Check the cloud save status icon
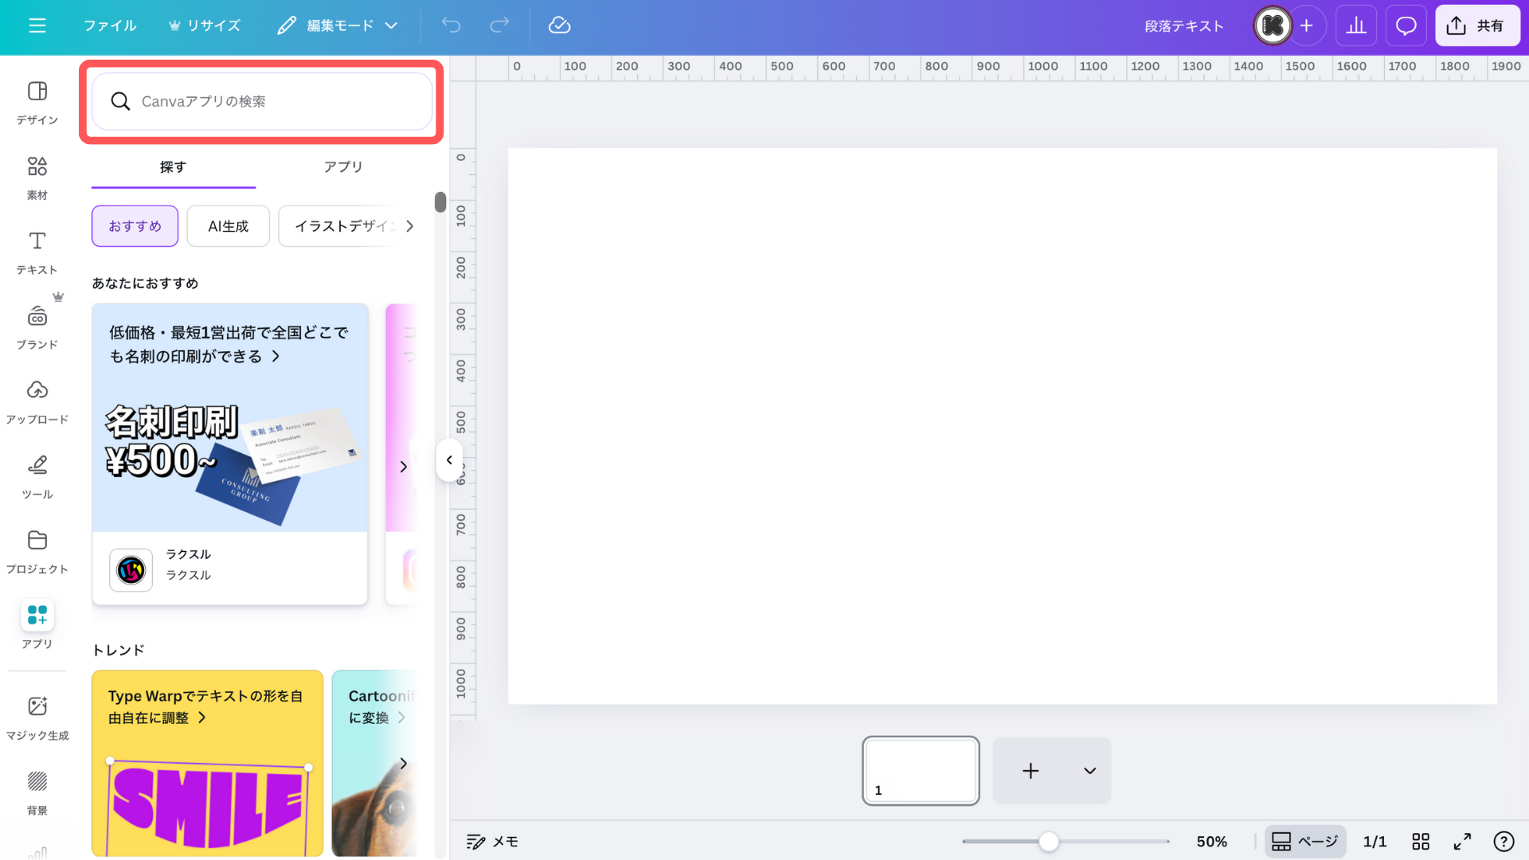The width and height of the screenshot is (1529, 860). pyautogui.click(x=560, y=25)
